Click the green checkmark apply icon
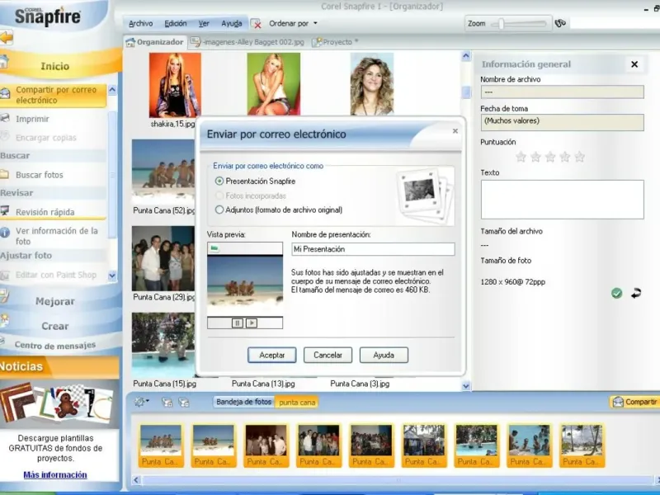Image resolution: width=660 pixels, height=495 pixels. [616, 293]
